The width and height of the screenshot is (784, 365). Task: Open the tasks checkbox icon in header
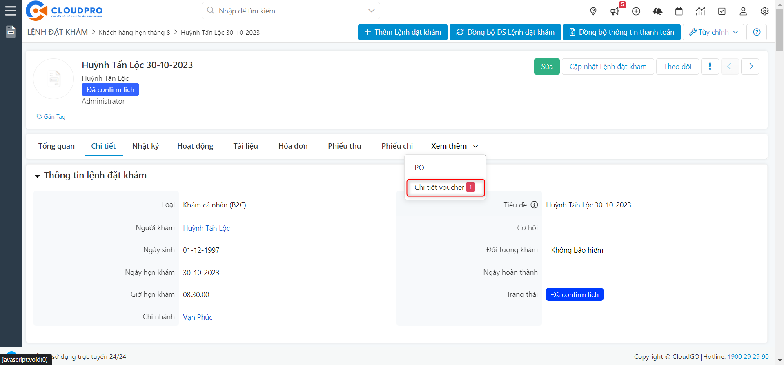click(722, 11)
